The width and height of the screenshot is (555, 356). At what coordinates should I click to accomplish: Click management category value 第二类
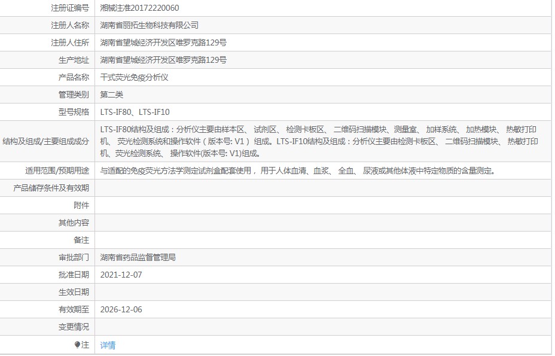[x=112, y=95]
